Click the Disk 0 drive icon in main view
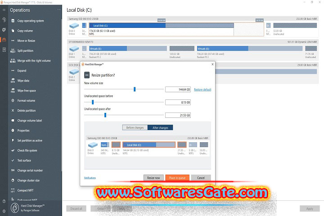This screenshot has height=216, width=324. tap(74, 26)
